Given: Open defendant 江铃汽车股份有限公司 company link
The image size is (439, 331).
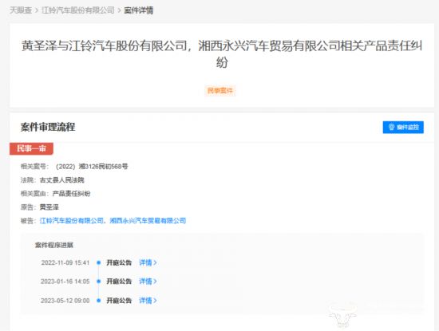Looking at the screenshot, I should click(x=72, y=221).
